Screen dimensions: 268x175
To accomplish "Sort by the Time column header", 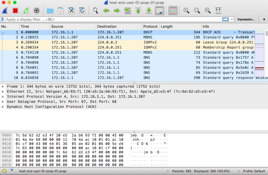I will pos(35,27).
